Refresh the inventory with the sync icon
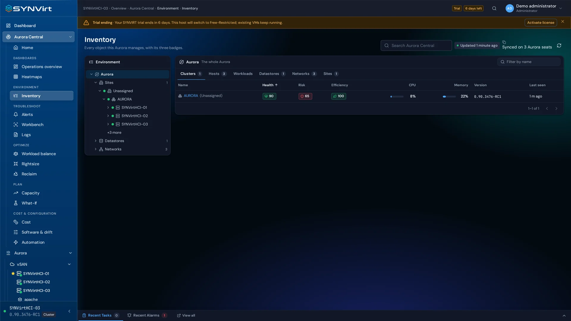This screenshot has height=321, width=571. pyautogui.click(x=559, y=45)
